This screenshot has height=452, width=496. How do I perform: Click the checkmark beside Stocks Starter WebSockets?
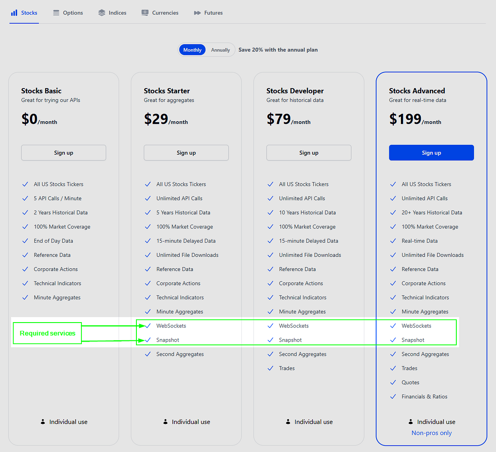[x=148, y=326]
